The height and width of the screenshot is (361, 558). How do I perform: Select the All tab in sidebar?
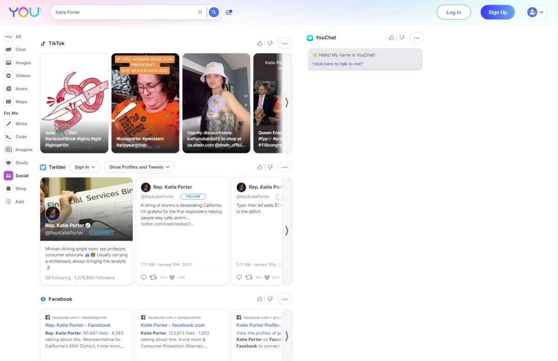click(13, 37)
